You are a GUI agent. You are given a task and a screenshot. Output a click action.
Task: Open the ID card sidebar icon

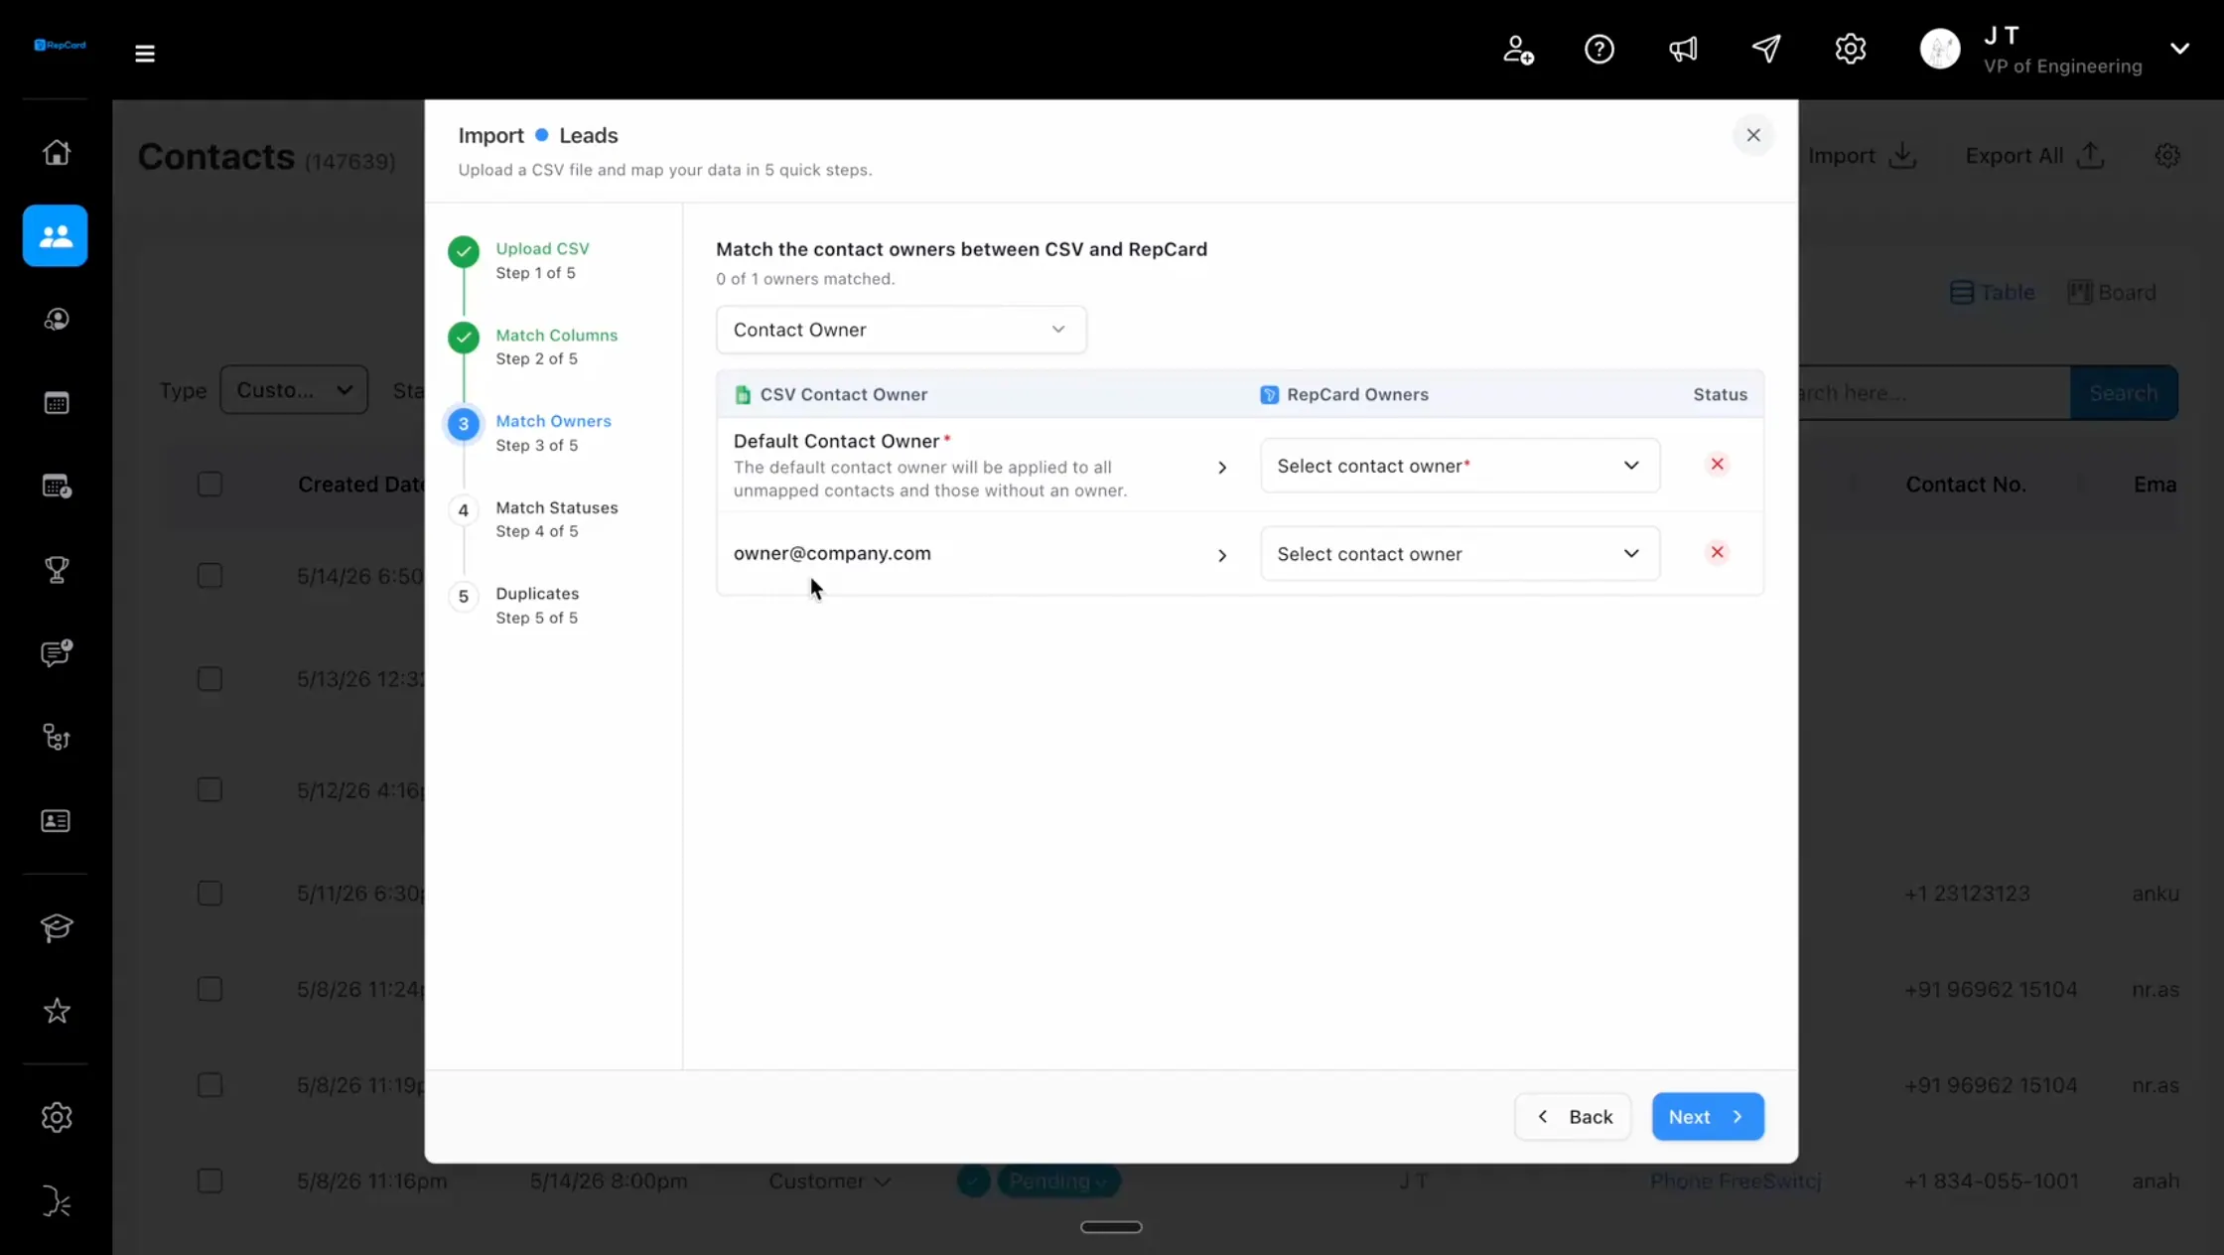(56, 821)
